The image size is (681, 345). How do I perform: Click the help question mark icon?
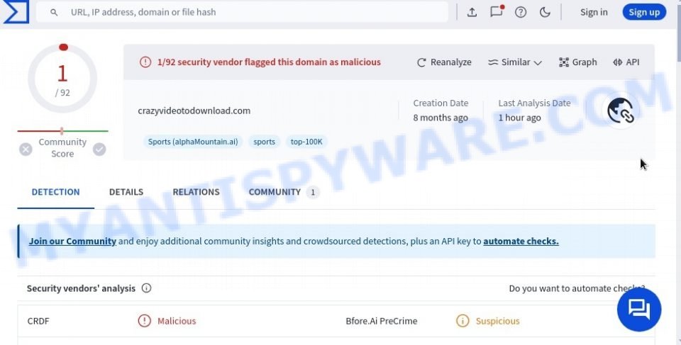[x=520, y=12]
